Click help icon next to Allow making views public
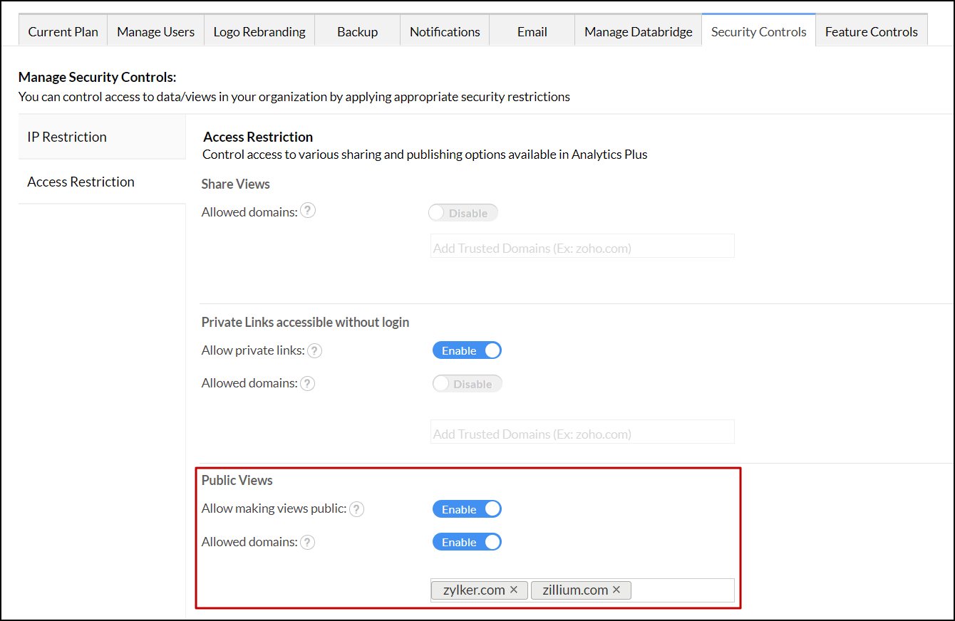This screenshot has width=955, height=621. [356, 509]
